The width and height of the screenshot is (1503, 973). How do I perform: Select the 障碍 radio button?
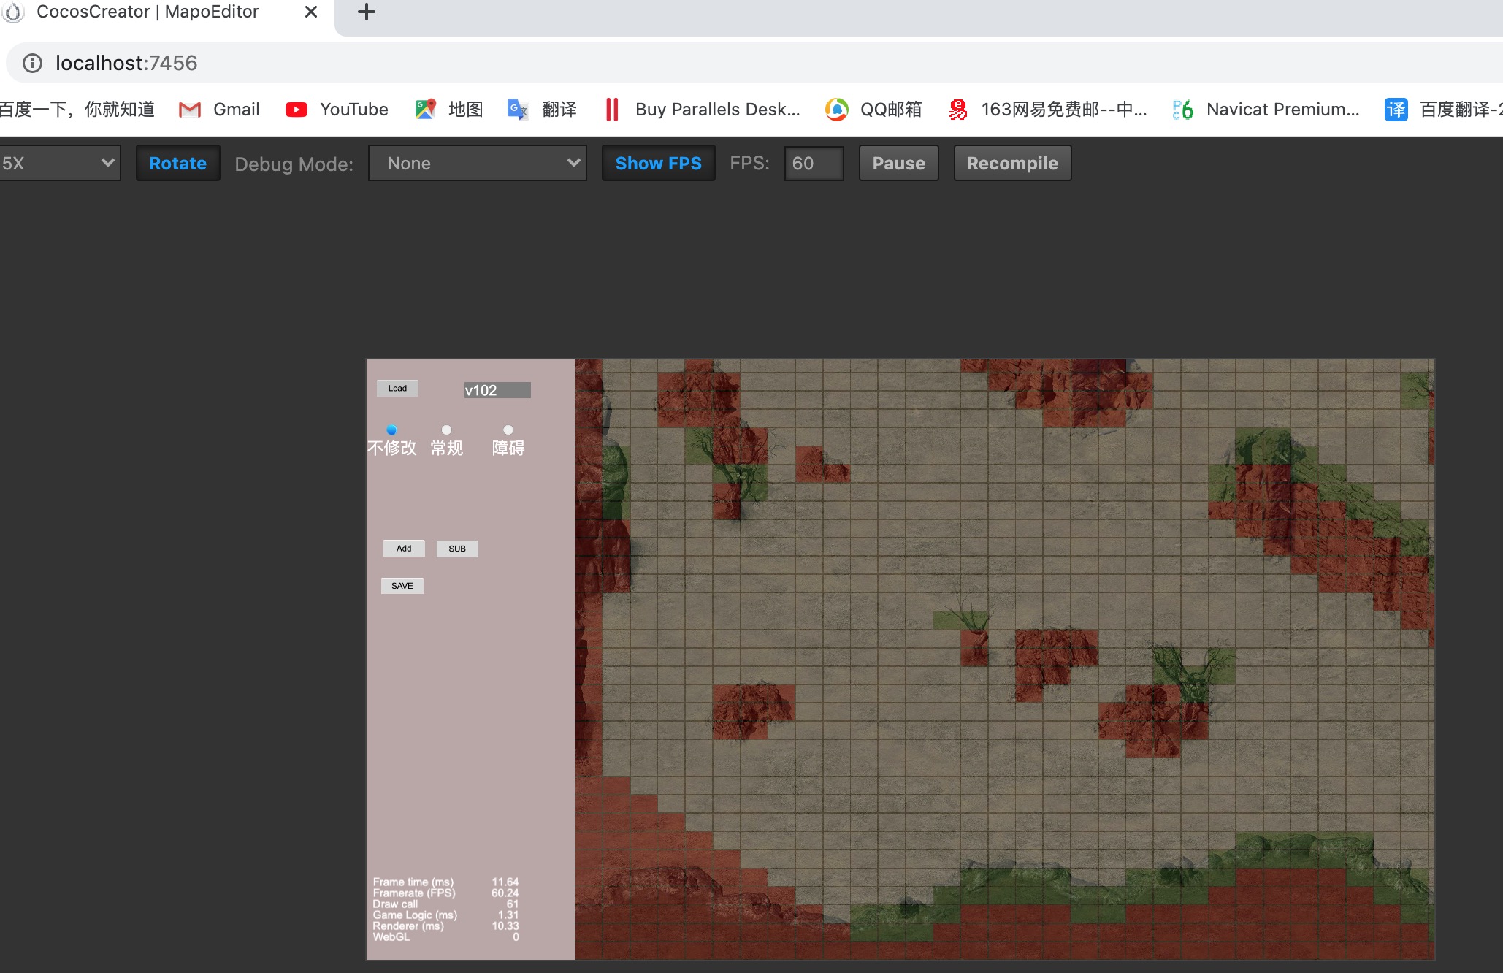508,430
